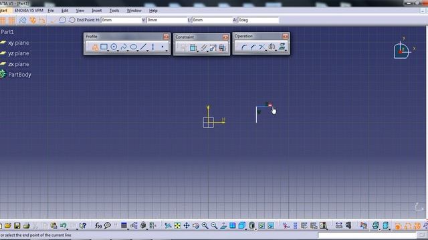Screen dimensions: 428x240
Task: Select PartBody in the specification tree
Action: tap(19, 75)
